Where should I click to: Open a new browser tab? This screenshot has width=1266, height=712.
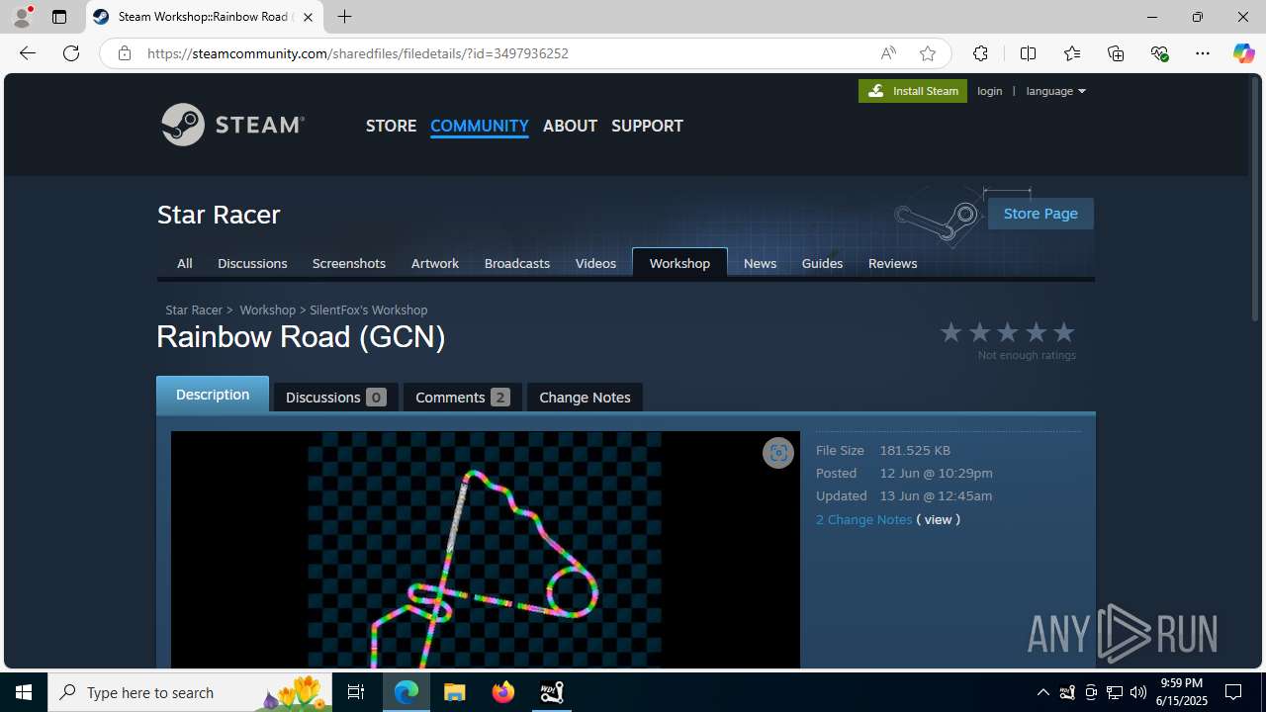(x=344, y=17)
